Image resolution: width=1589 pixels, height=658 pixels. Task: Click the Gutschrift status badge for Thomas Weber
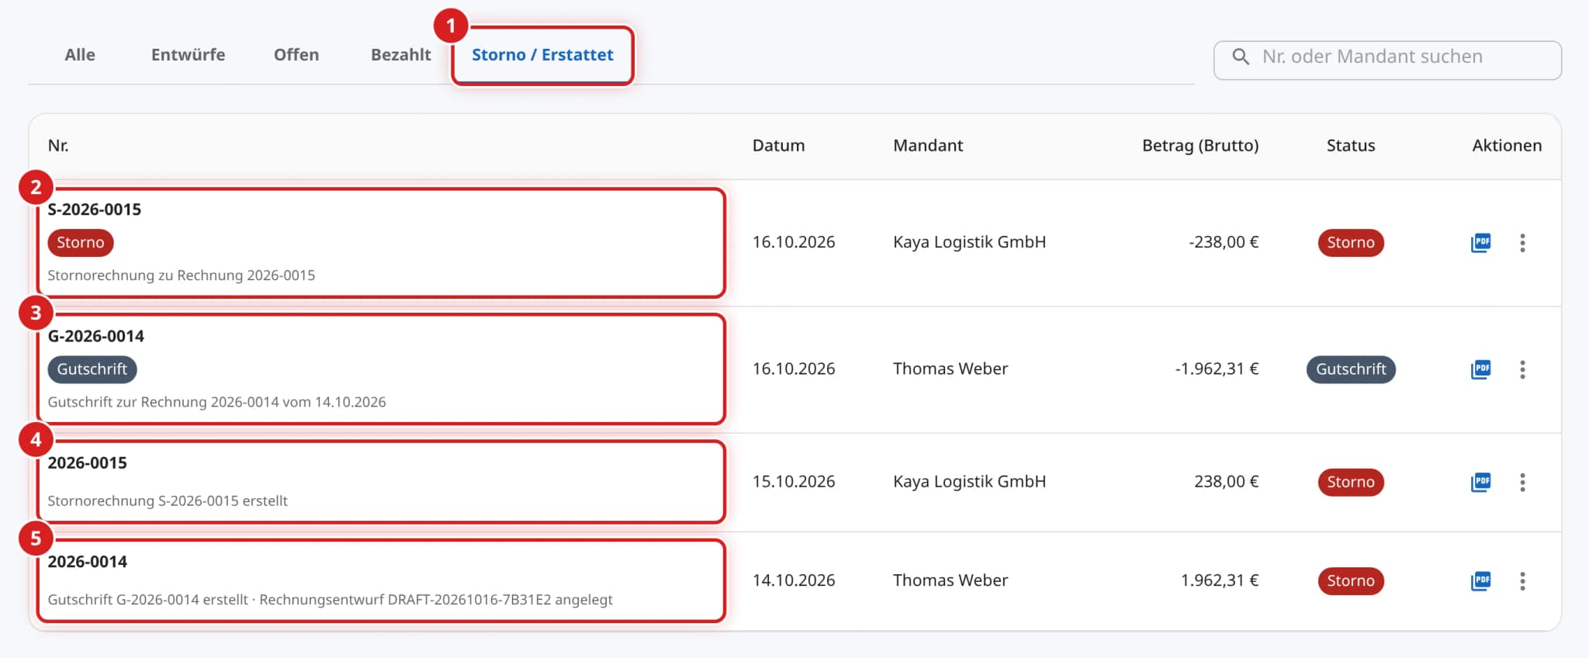[x=1351, y=369]
